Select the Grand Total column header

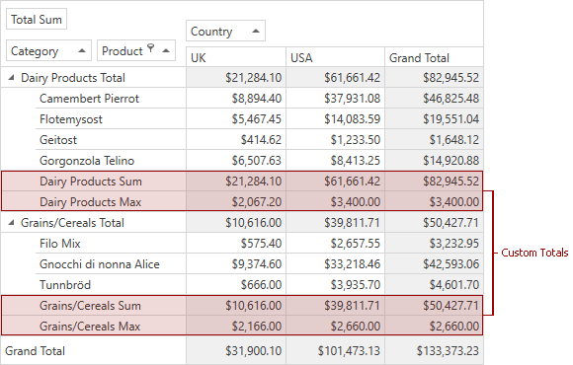click(434, 57)
